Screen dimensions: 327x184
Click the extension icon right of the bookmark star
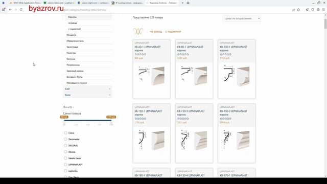coord(307,10)
